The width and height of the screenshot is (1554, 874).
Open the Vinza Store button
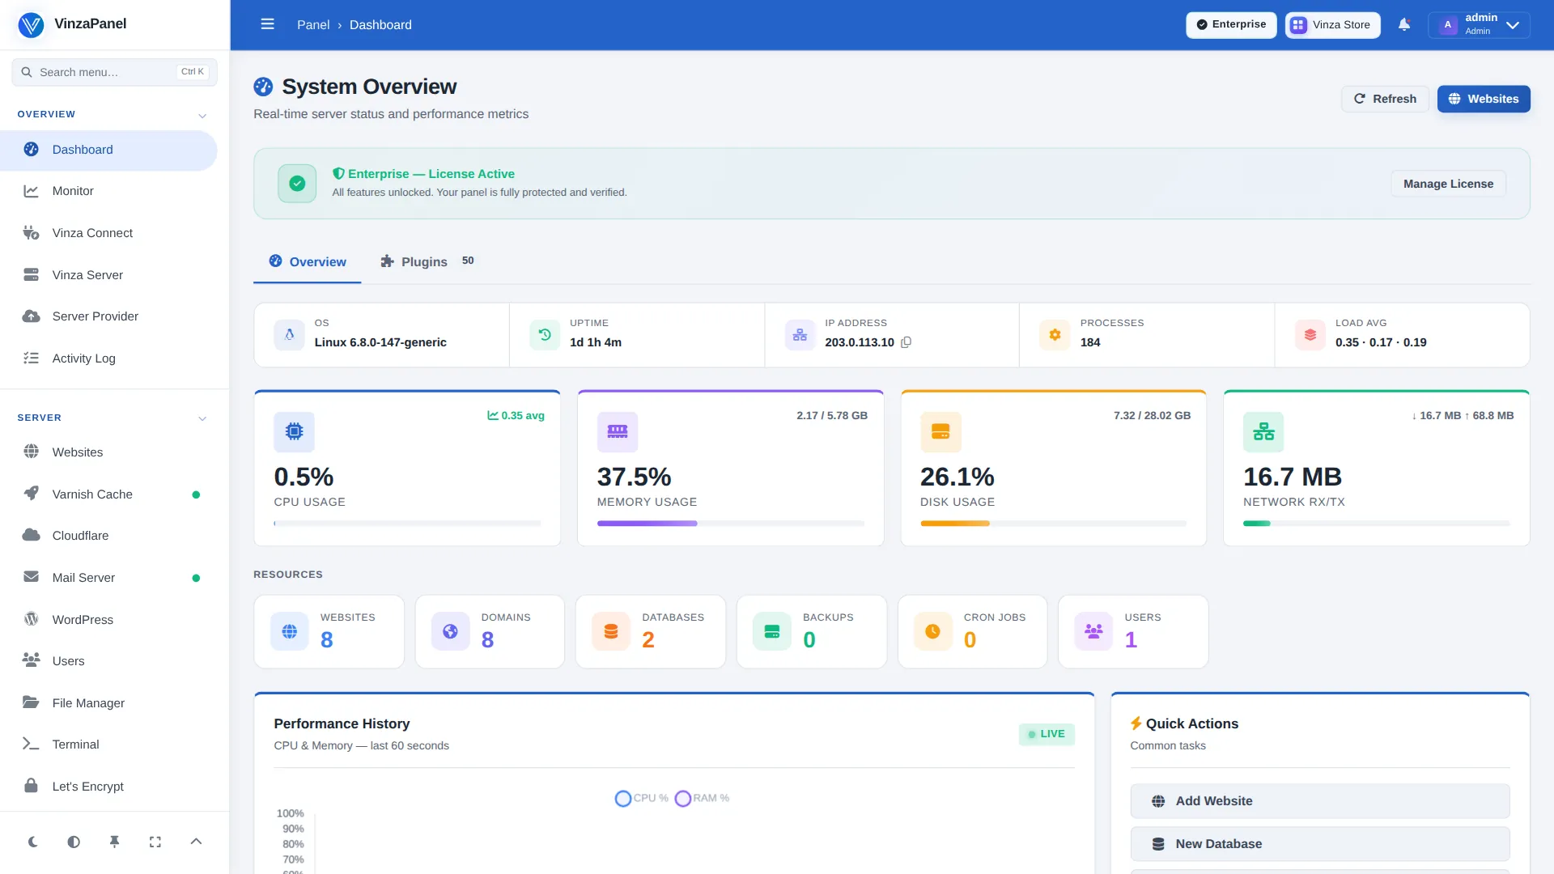click(1332, 24)
